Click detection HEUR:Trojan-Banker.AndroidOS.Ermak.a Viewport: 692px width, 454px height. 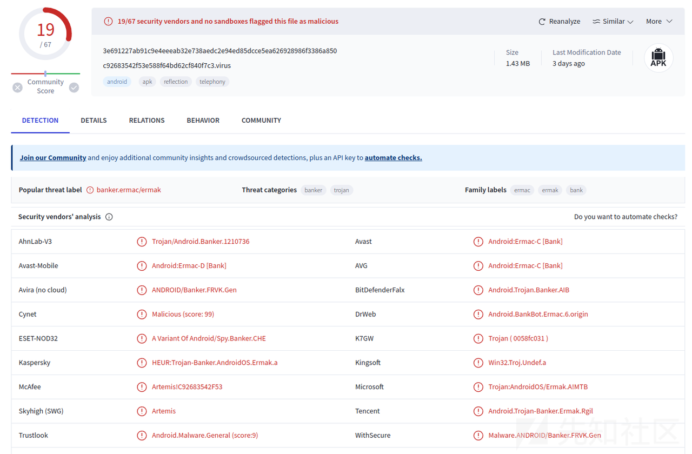point(215,363)
